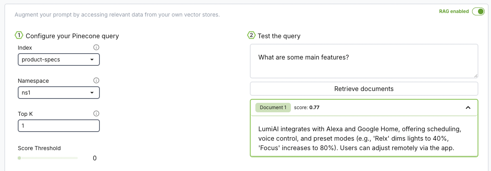This screenshot has width=491, height=171.
Task: Open the ns1 Namespace dropdown
Action: pos(59,93)
